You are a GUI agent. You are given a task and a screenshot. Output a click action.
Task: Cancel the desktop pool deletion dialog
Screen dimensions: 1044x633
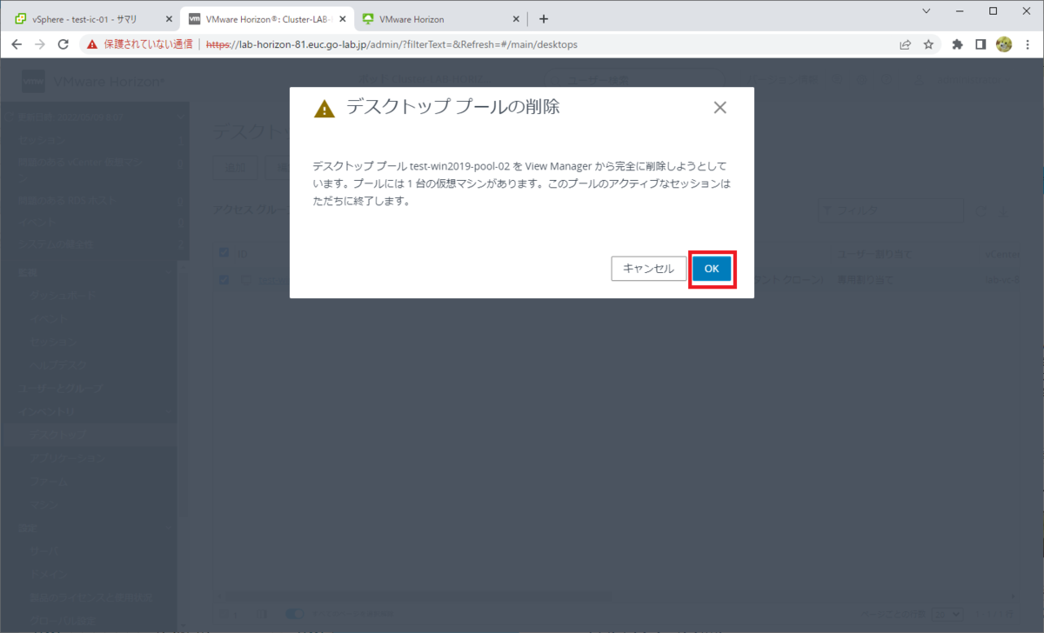coord(648,270)
